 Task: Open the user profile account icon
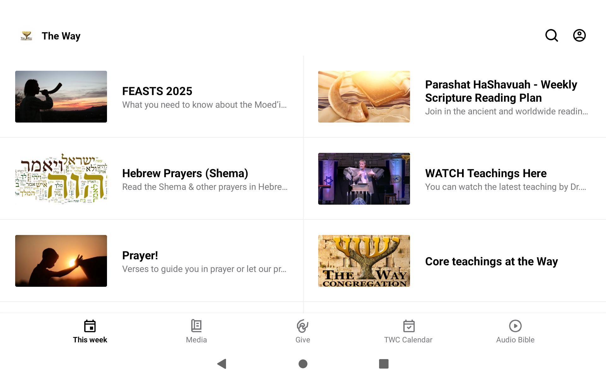click(x=579, y=35)
